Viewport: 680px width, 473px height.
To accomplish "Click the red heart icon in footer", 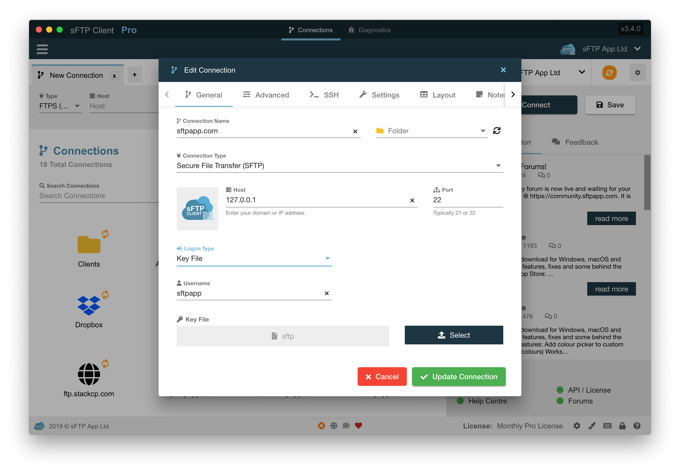I will [x=358, y=426].
